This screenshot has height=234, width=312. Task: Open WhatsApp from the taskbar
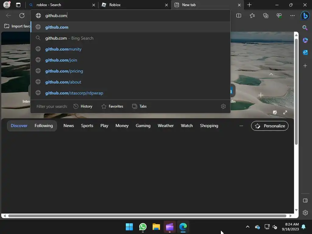point(143,227)
